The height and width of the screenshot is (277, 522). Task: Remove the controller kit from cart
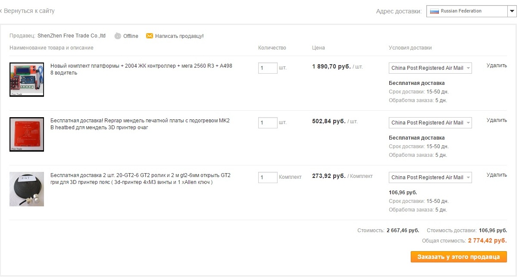click(497, 65)
